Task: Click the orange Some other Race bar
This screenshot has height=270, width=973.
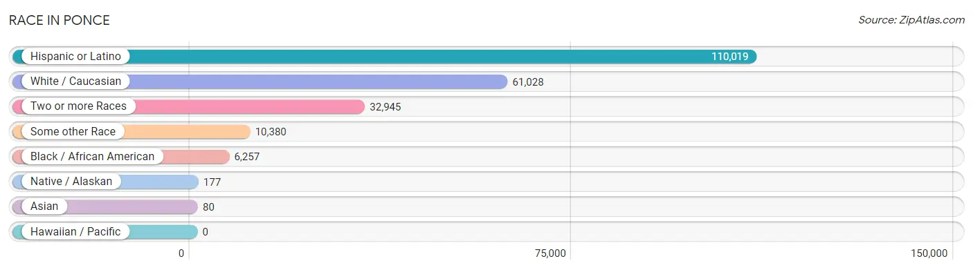Action: pos(131,131)
